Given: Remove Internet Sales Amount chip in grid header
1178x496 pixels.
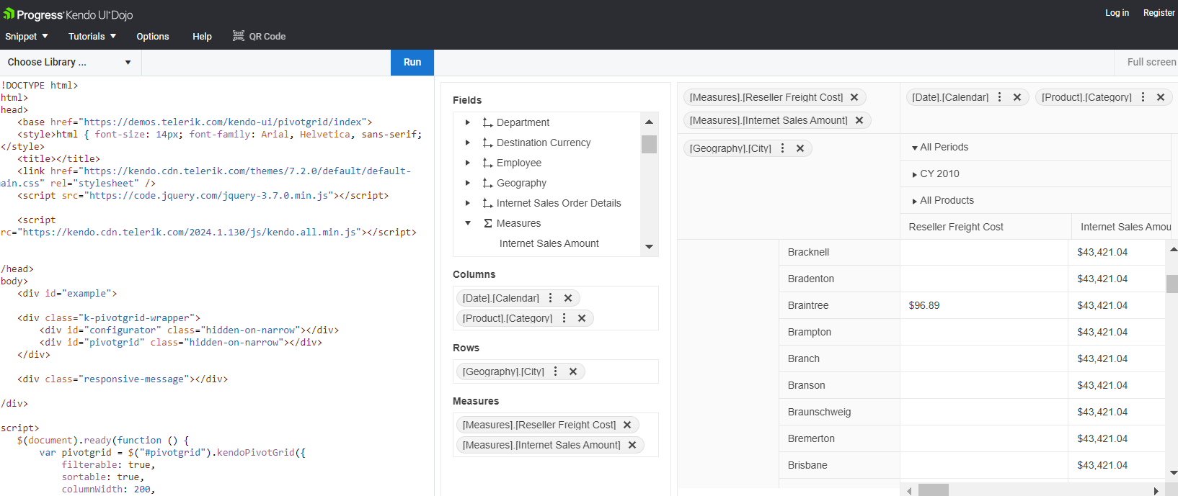Looking at the screenshot, I should pos(859,120).
